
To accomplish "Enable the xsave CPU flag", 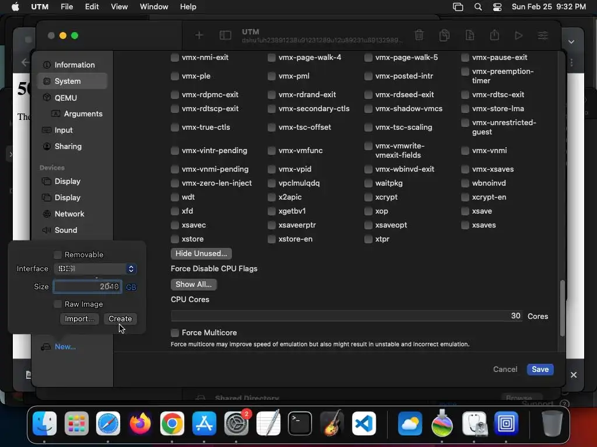I will pyautogui.click(x=465, y=211).
